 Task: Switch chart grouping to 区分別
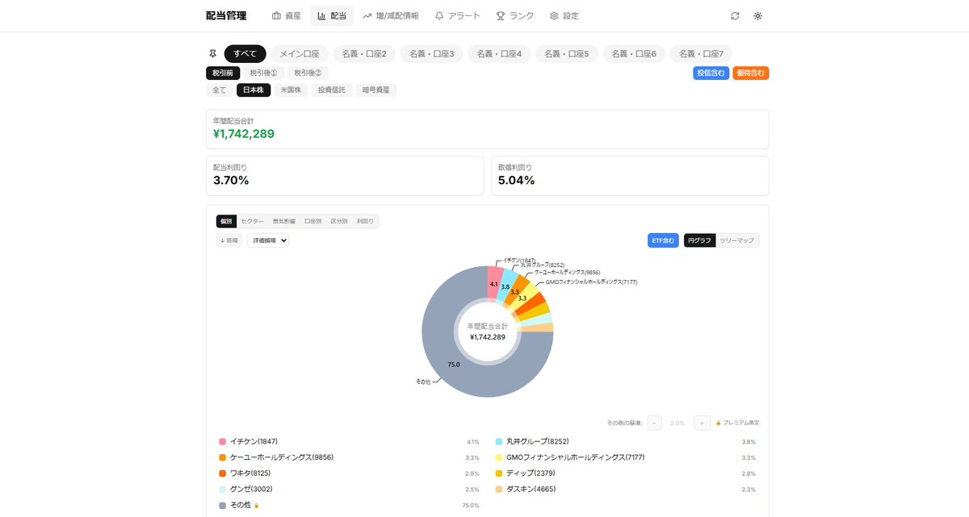pyautogui.click(x=339, y=221)
